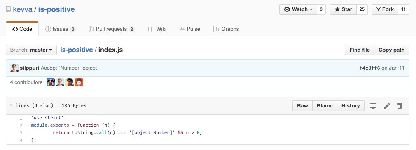Select line number 4
The image size is (416, 150).
(x=21, y=140)
